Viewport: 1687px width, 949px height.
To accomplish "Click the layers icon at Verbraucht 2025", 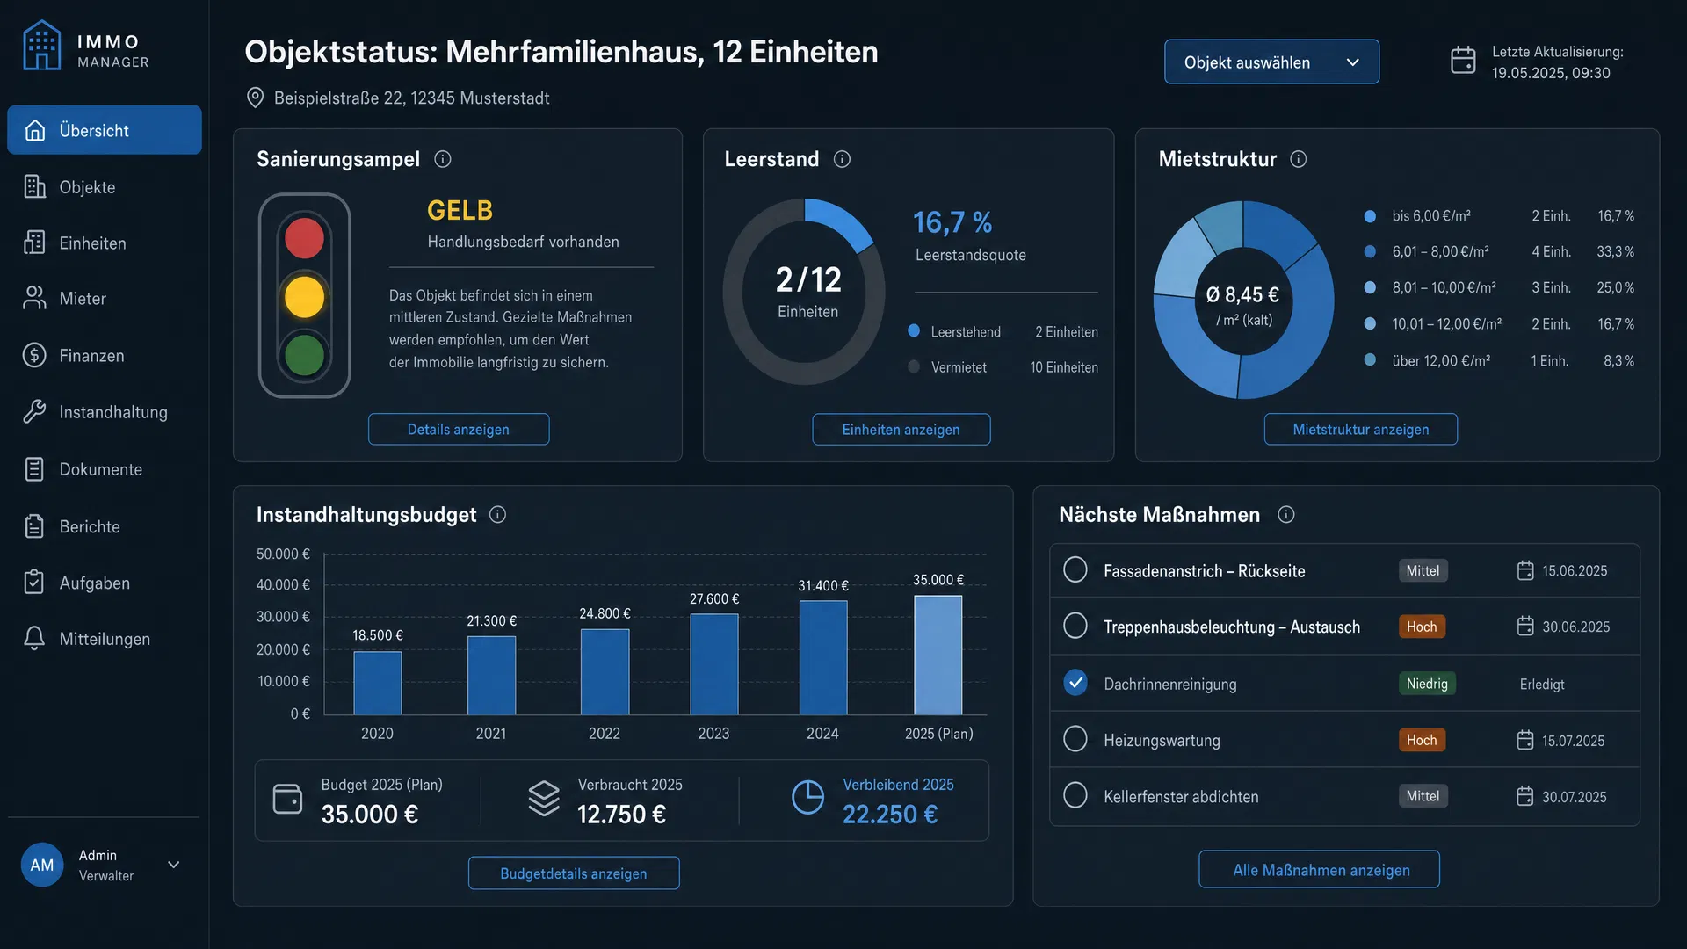I will click(544, 799).
